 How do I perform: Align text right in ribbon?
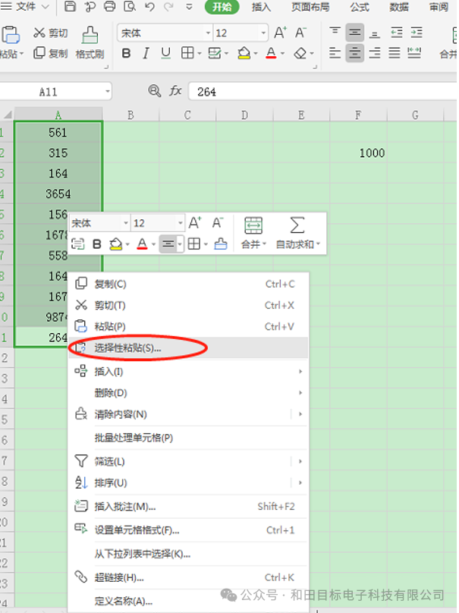[x=375, y=53]
